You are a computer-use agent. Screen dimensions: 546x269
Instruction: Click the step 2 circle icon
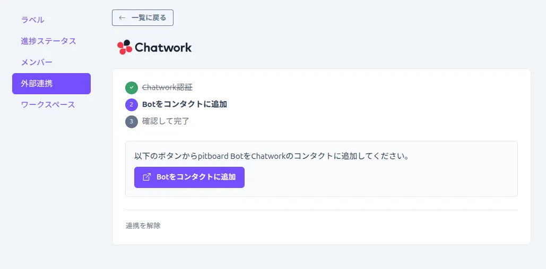tap(132, 105)
